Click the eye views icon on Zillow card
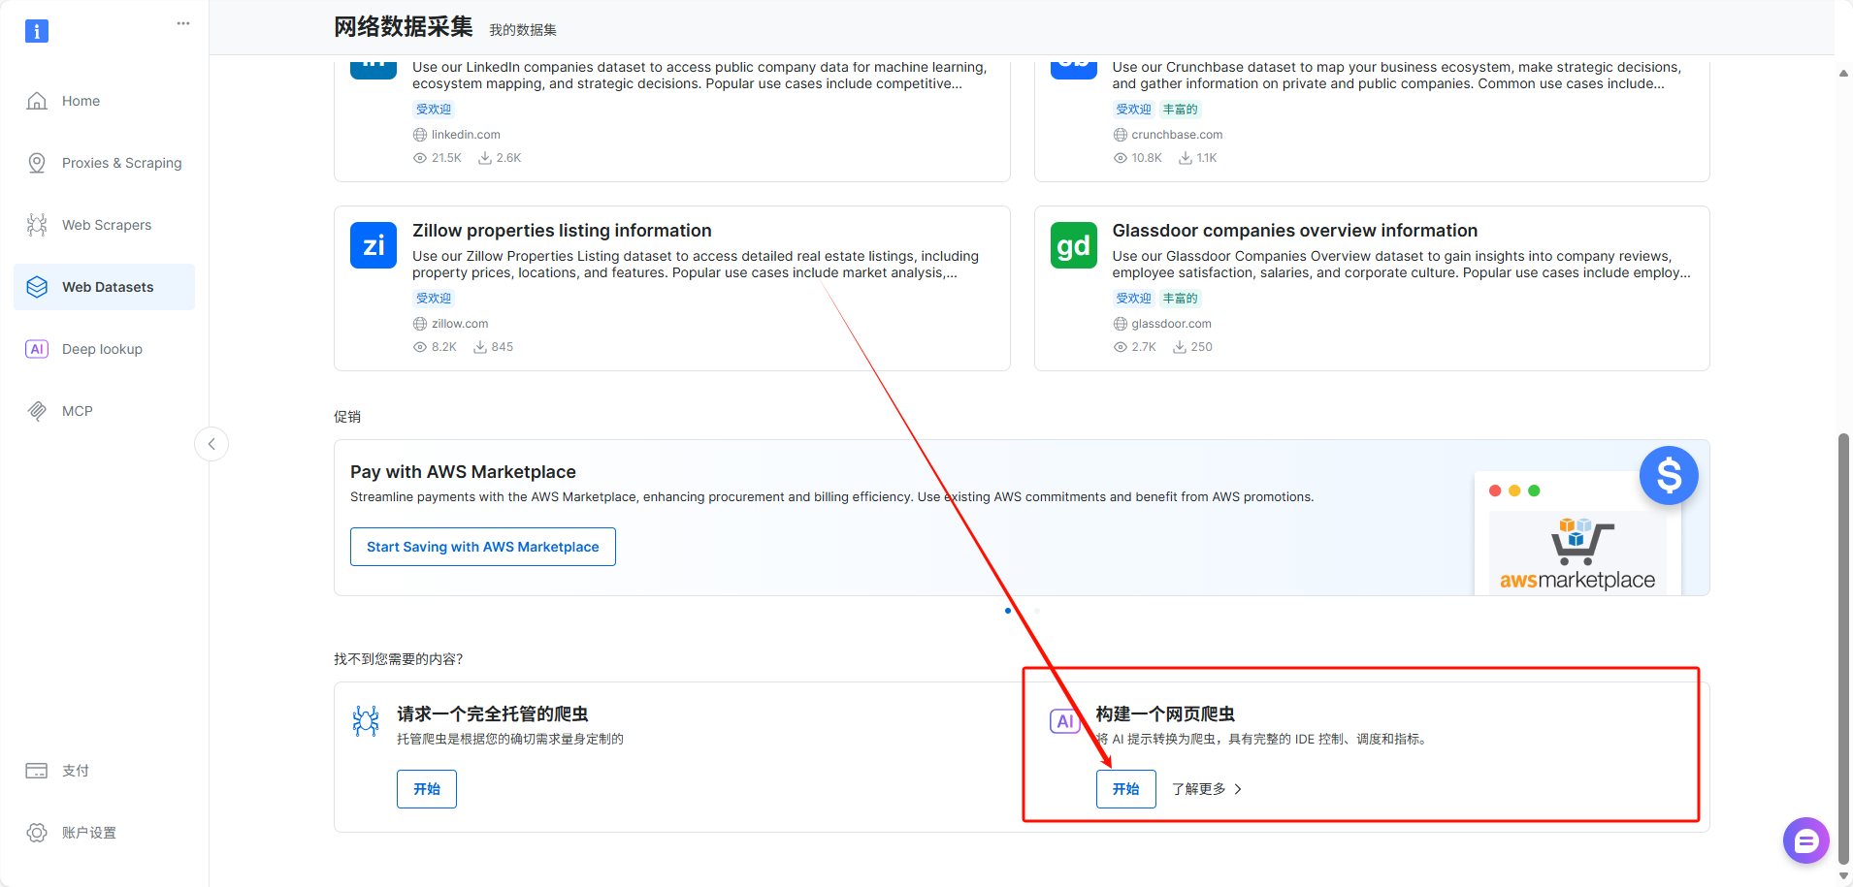Image resolution: width=1853 pixels, height=887 pixels. pos(420,347)
